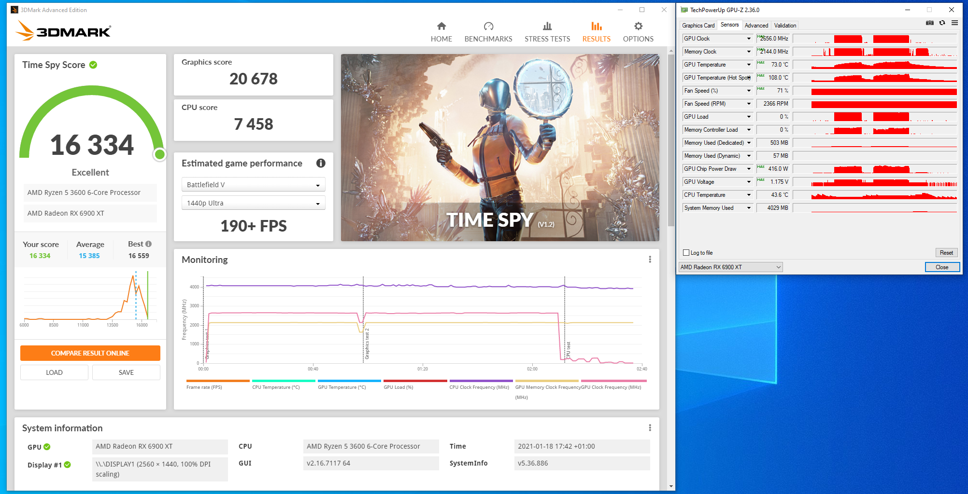Open STRESS TESTS bar chart icon
This screenshot has height=494, width=968.
547,26
